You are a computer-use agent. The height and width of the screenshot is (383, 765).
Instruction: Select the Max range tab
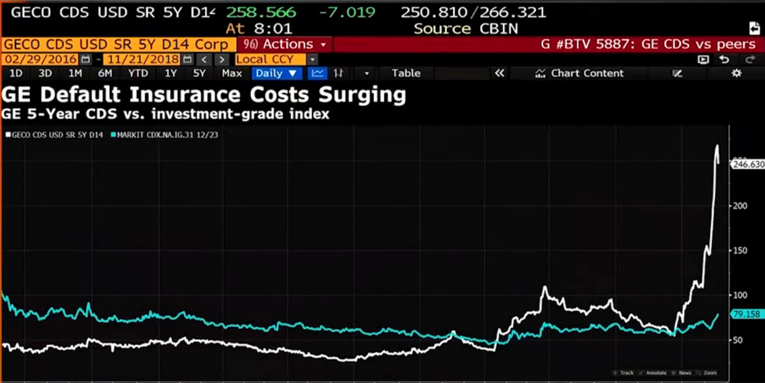tap(232, 73)
